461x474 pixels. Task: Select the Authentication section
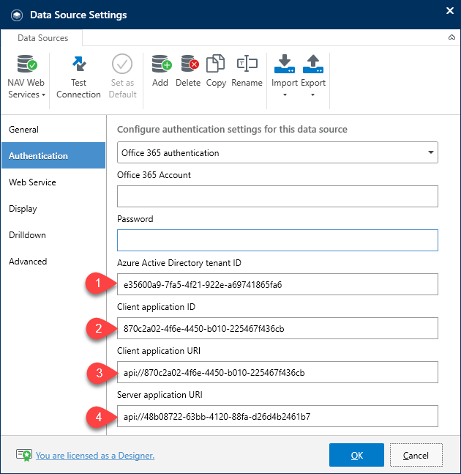pyautogui.click(x=53, y=156)
